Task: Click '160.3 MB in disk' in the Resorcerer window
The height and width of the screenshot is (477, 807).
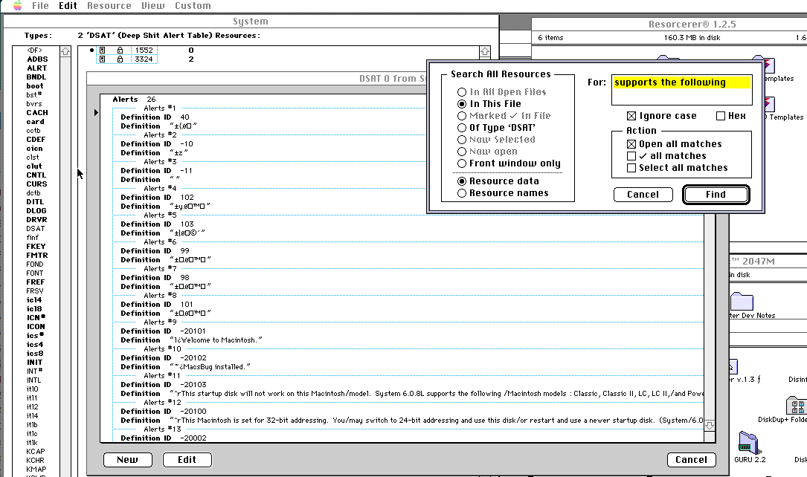Action: point(692,38)
